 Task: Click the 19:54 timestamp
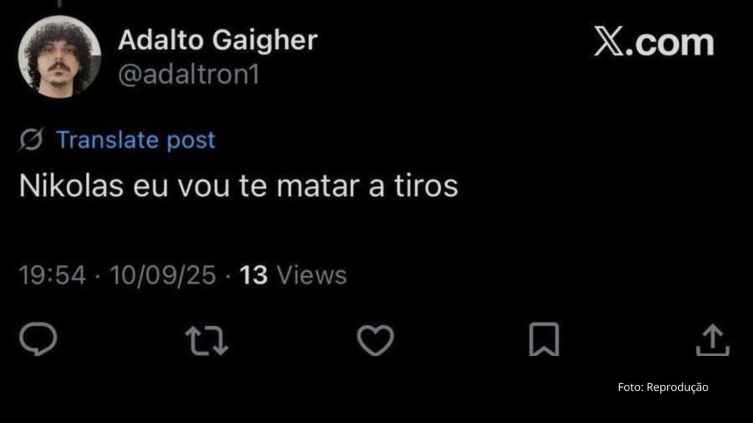[52, 275]
